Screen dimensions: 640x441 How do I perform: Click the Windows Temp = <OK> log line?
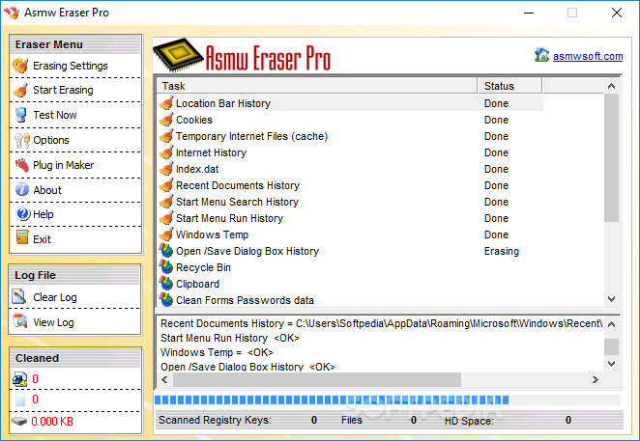217,352
